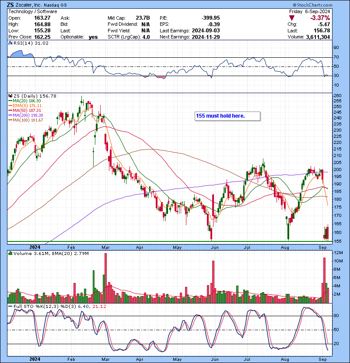Click the tallest red volume bar in March
This screenshot has width=350, height=363.
pos(105,278)
